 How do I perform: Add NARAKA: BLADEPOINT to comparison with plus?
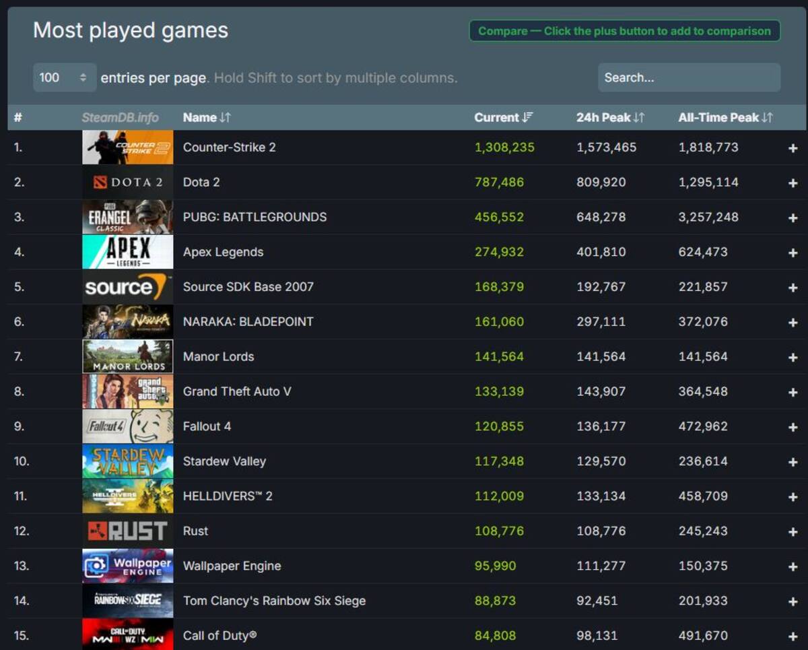coord(793,323)
